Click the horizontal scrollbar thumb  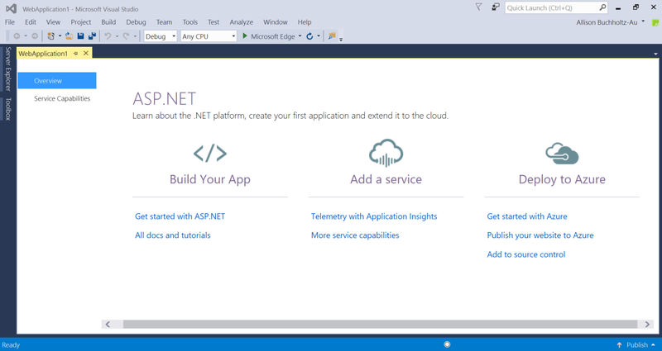pos(380,324)
